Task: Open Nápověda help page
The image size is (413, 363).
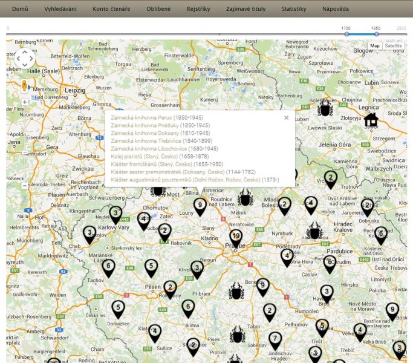Action: tap(336, 9)
